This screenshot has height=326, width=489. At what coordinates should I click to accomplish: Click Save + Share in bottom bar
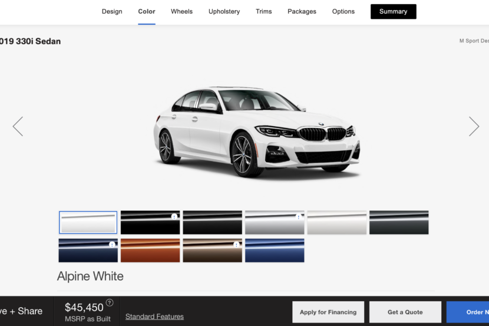click(x=21, y=311)
